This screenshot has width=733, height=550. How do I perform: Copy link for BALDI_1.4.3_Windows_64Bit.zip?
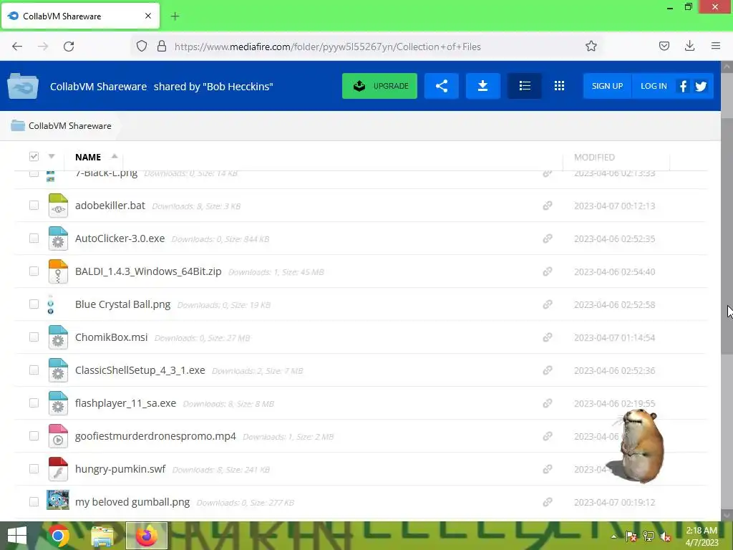click(x=547, y=271)
